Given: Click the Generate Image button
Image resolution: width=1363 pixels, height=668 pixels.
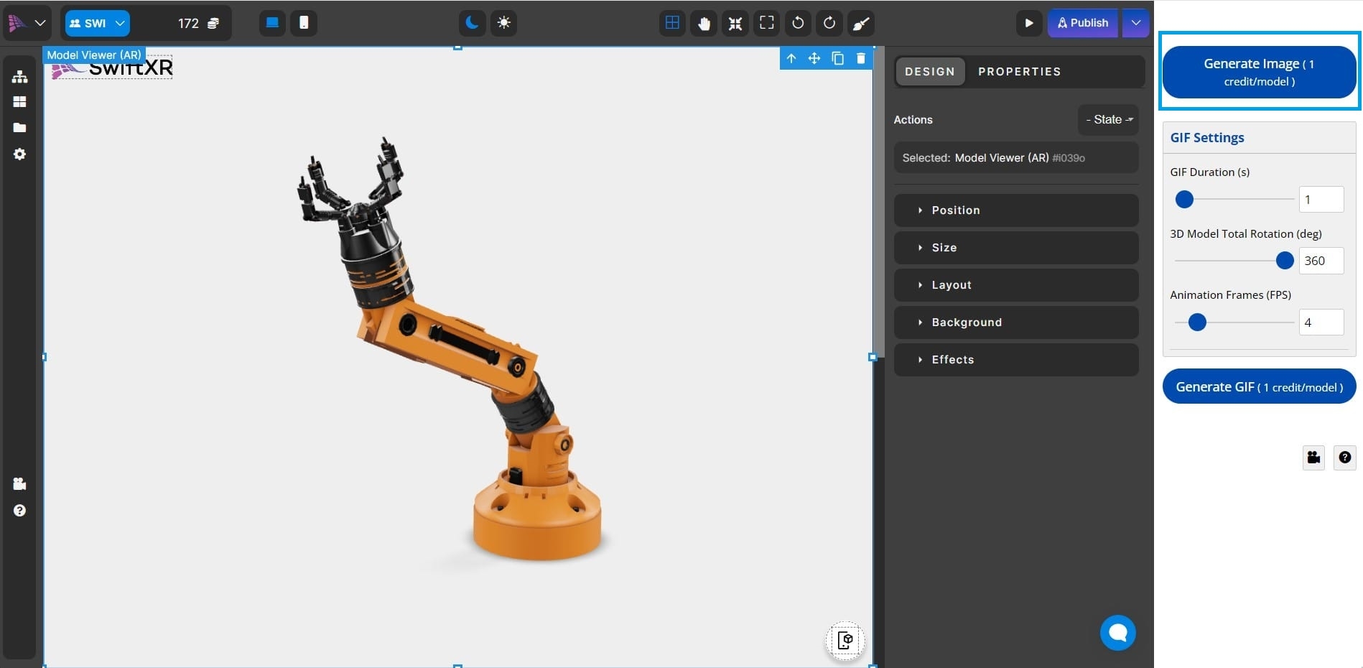Looking at the screenshot, I should (1259, 72).
